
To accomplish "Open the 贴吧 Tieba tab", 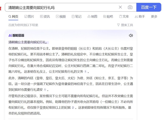I will tap(108, 17).
